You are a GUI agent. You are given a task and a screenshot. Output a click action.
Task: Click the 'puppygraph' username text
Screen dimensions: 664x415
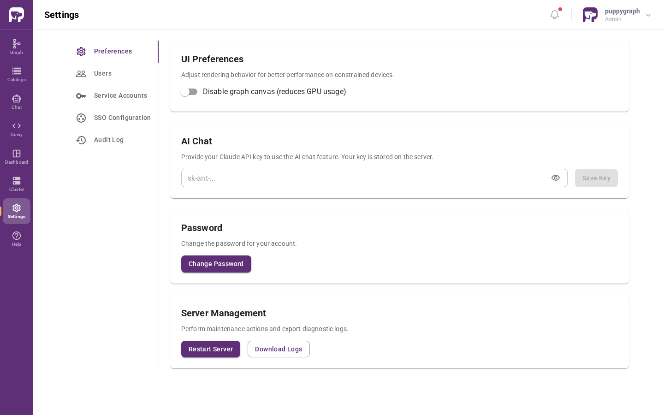click(x=622, y=11)
